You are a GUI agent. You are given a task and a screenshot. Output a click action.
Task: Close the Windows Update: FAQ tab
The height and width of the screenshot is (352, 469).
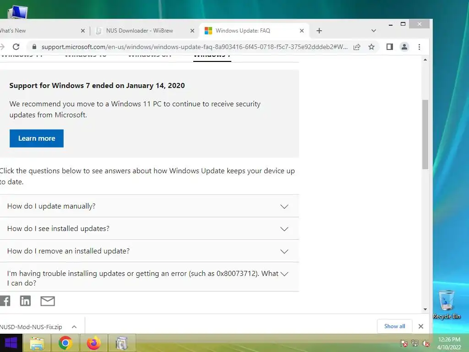pos(301,31)
